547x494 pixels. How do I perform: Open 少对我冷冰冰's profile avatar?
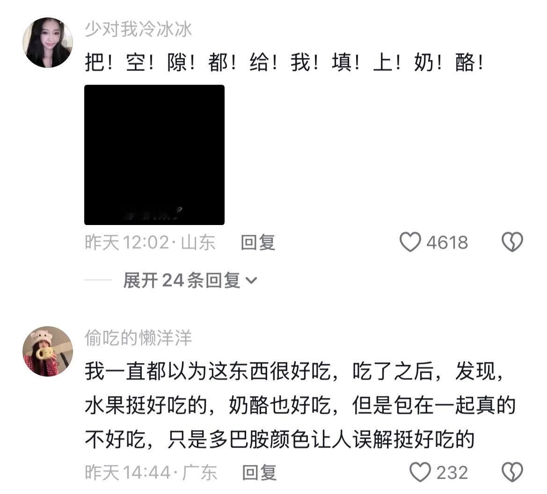pyautogui.click(x=48, y=43)
